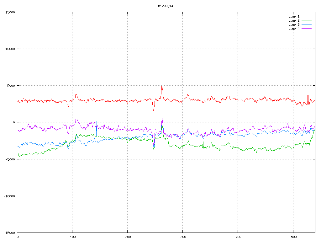
Task: Click the green line 2 legend sample
Action: (x=307, y=20)
